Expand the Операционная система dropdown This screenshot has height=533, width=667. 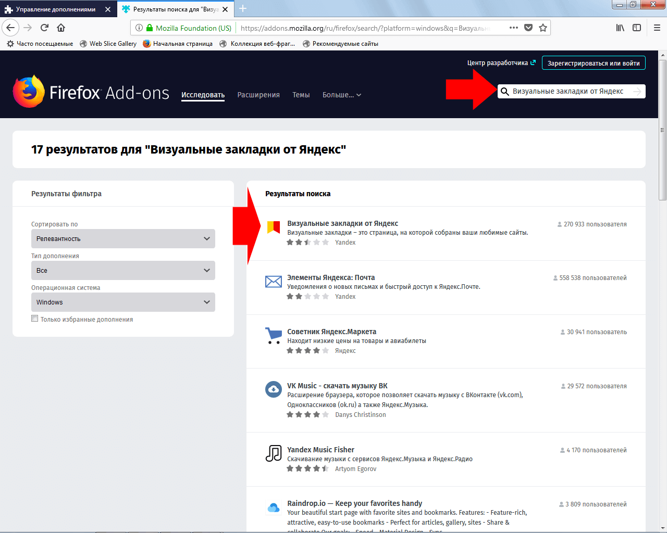pos(123,302)
